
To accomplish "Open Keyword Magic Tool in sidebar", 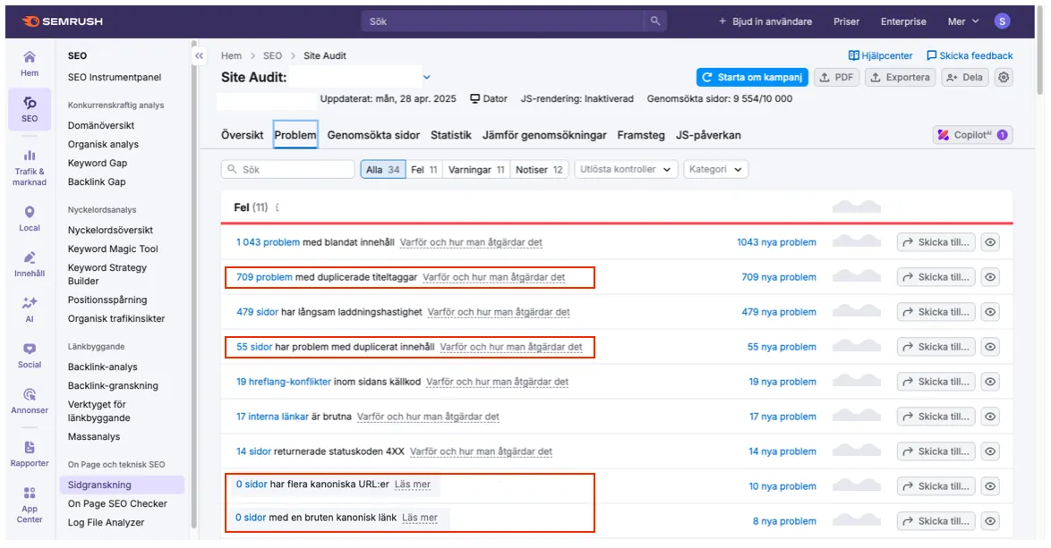I will pos(113,249).
